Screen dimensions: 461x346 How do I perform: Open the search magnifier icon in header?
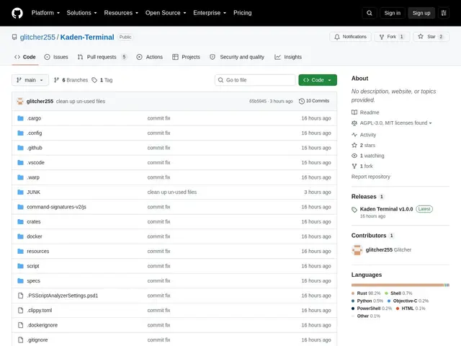pos(370,13)
